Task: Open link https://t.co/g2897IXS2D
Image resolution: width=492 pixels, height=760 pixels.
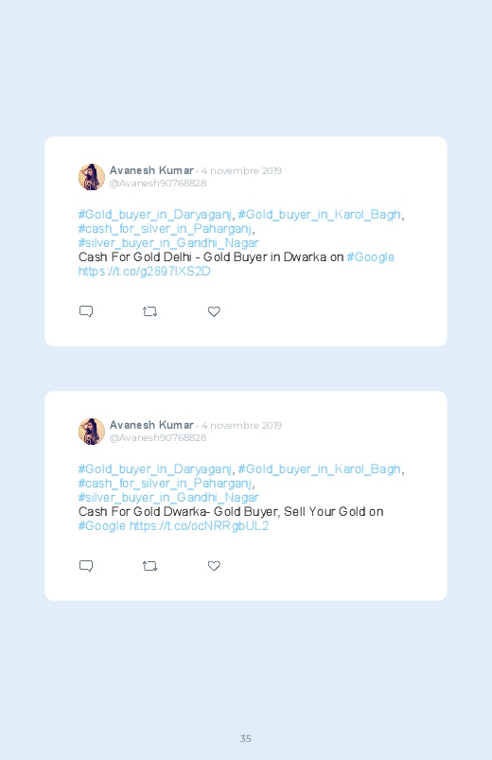Action: tap(145, 272)
